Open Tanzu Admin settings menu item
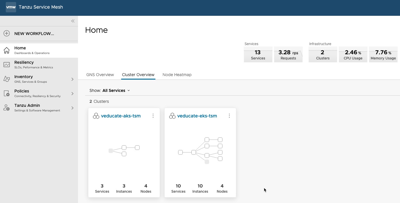This screenshot has width=400, height=203. (x=39, y=108)
